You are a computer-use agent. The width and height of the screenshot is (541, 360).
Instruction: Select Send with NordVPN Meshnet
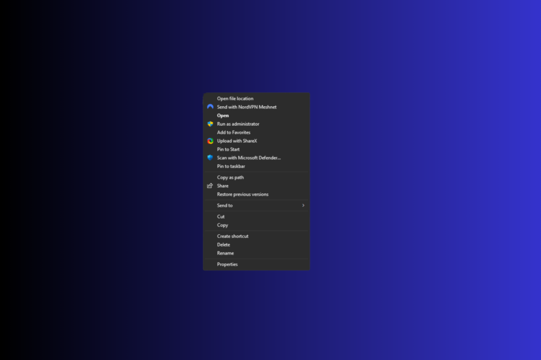click(256, 107)
